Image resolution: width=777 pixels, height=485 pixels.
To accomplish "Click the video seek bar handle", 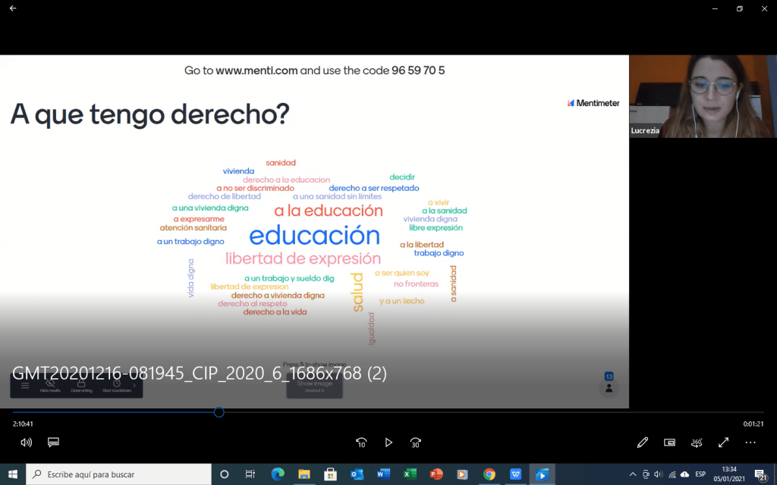I will pos(219,412).
